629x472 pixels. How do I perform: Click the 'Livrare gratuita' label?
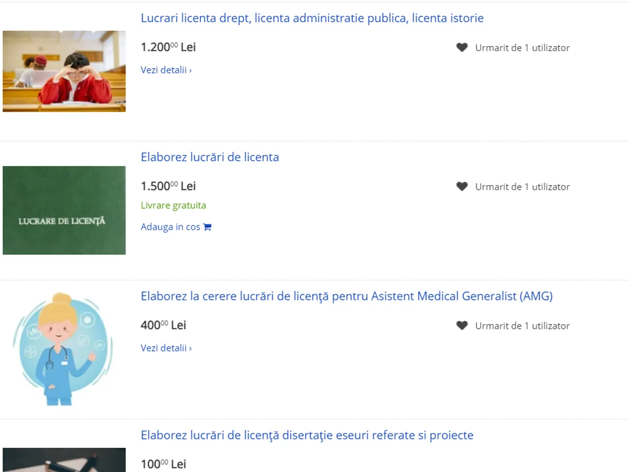click(x=173, y=206)
